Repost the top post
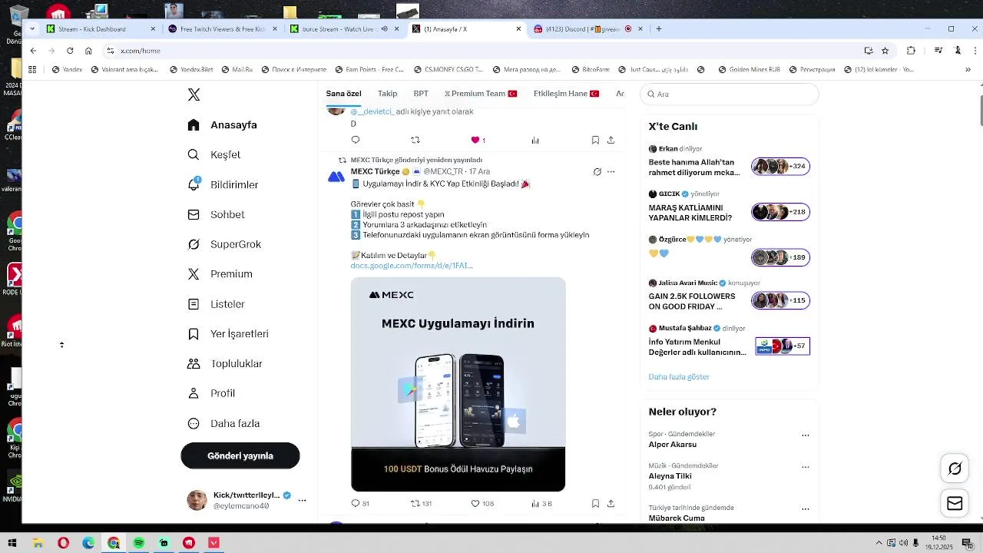Viewport: 983px width, 553px height. [x=415, y=140]
